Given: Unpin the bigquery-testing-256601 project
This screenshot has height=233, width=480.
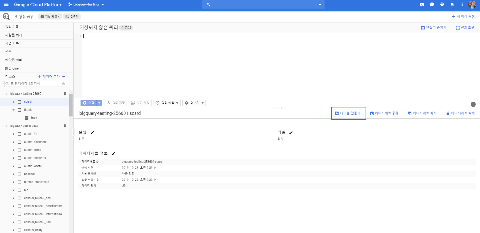Looking at the screenshot, I should click(65, 94).
